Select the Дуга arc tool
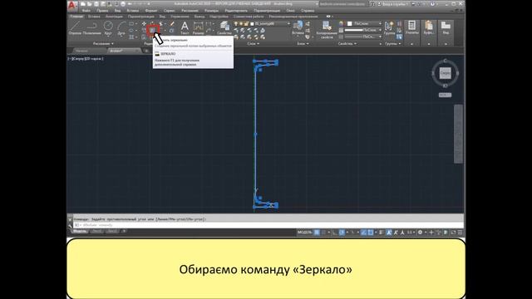This screenshot has width=532, height=299. [121, 28]
